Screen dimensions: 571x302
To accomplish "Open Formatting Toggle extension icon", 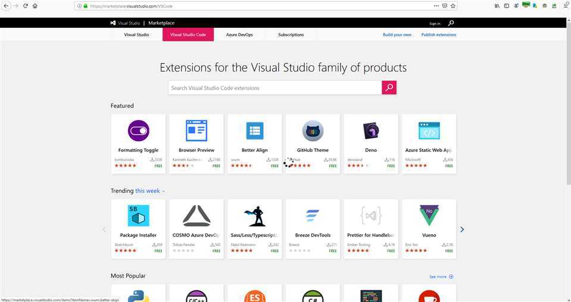I will (x=138, y=130).
